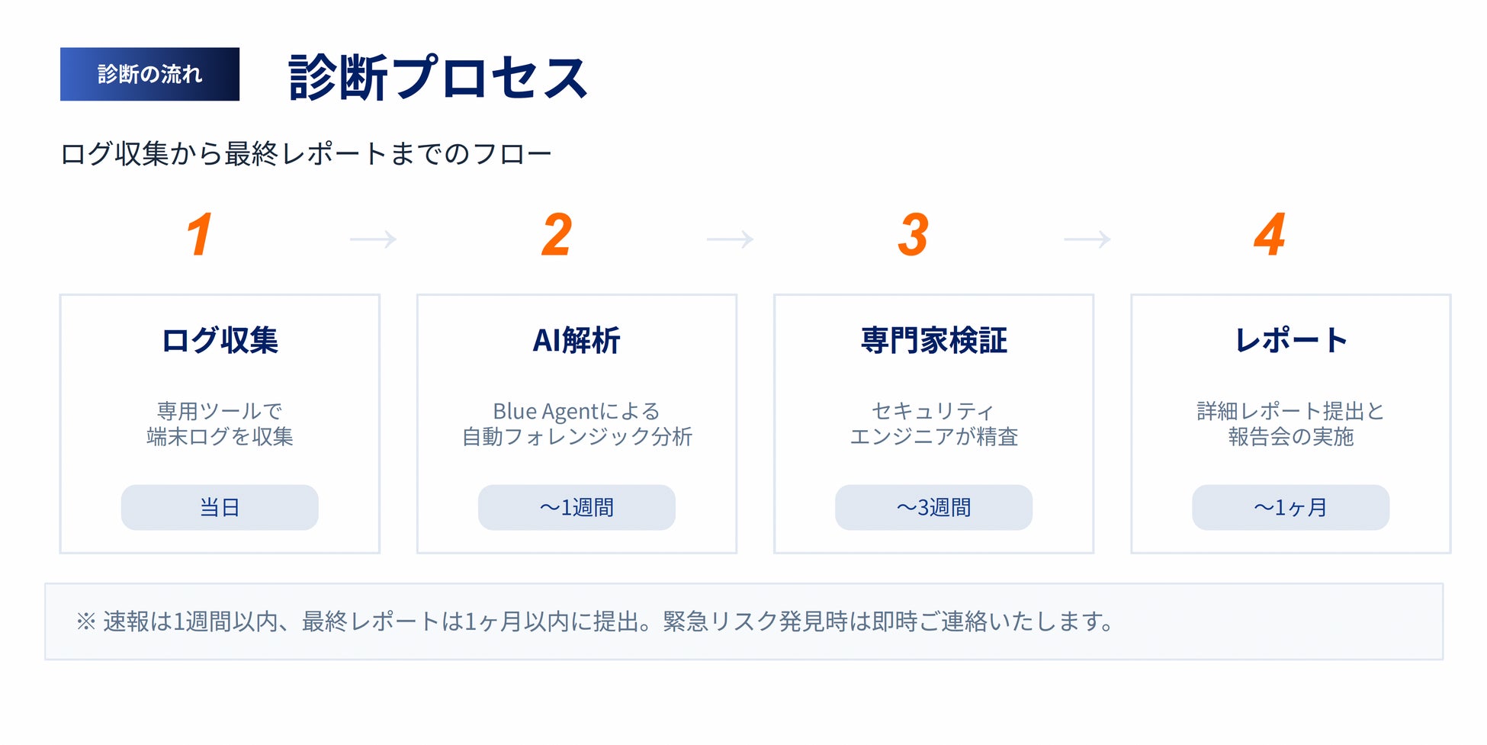Click the arrow between steps 1 and 2
The image size is (1487, 745).
pyautogui.click(x=374, y=239)
